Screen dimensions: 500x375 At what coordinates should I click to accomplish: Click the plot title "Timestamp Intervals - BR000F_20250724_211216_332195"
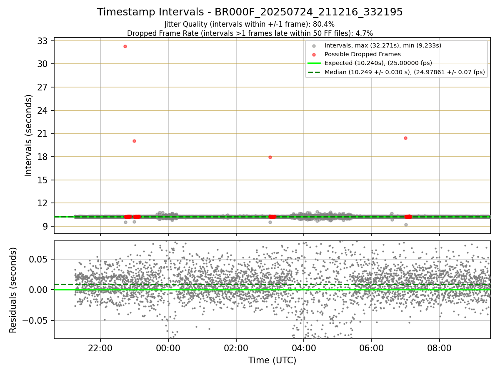[x=250, y=12]
